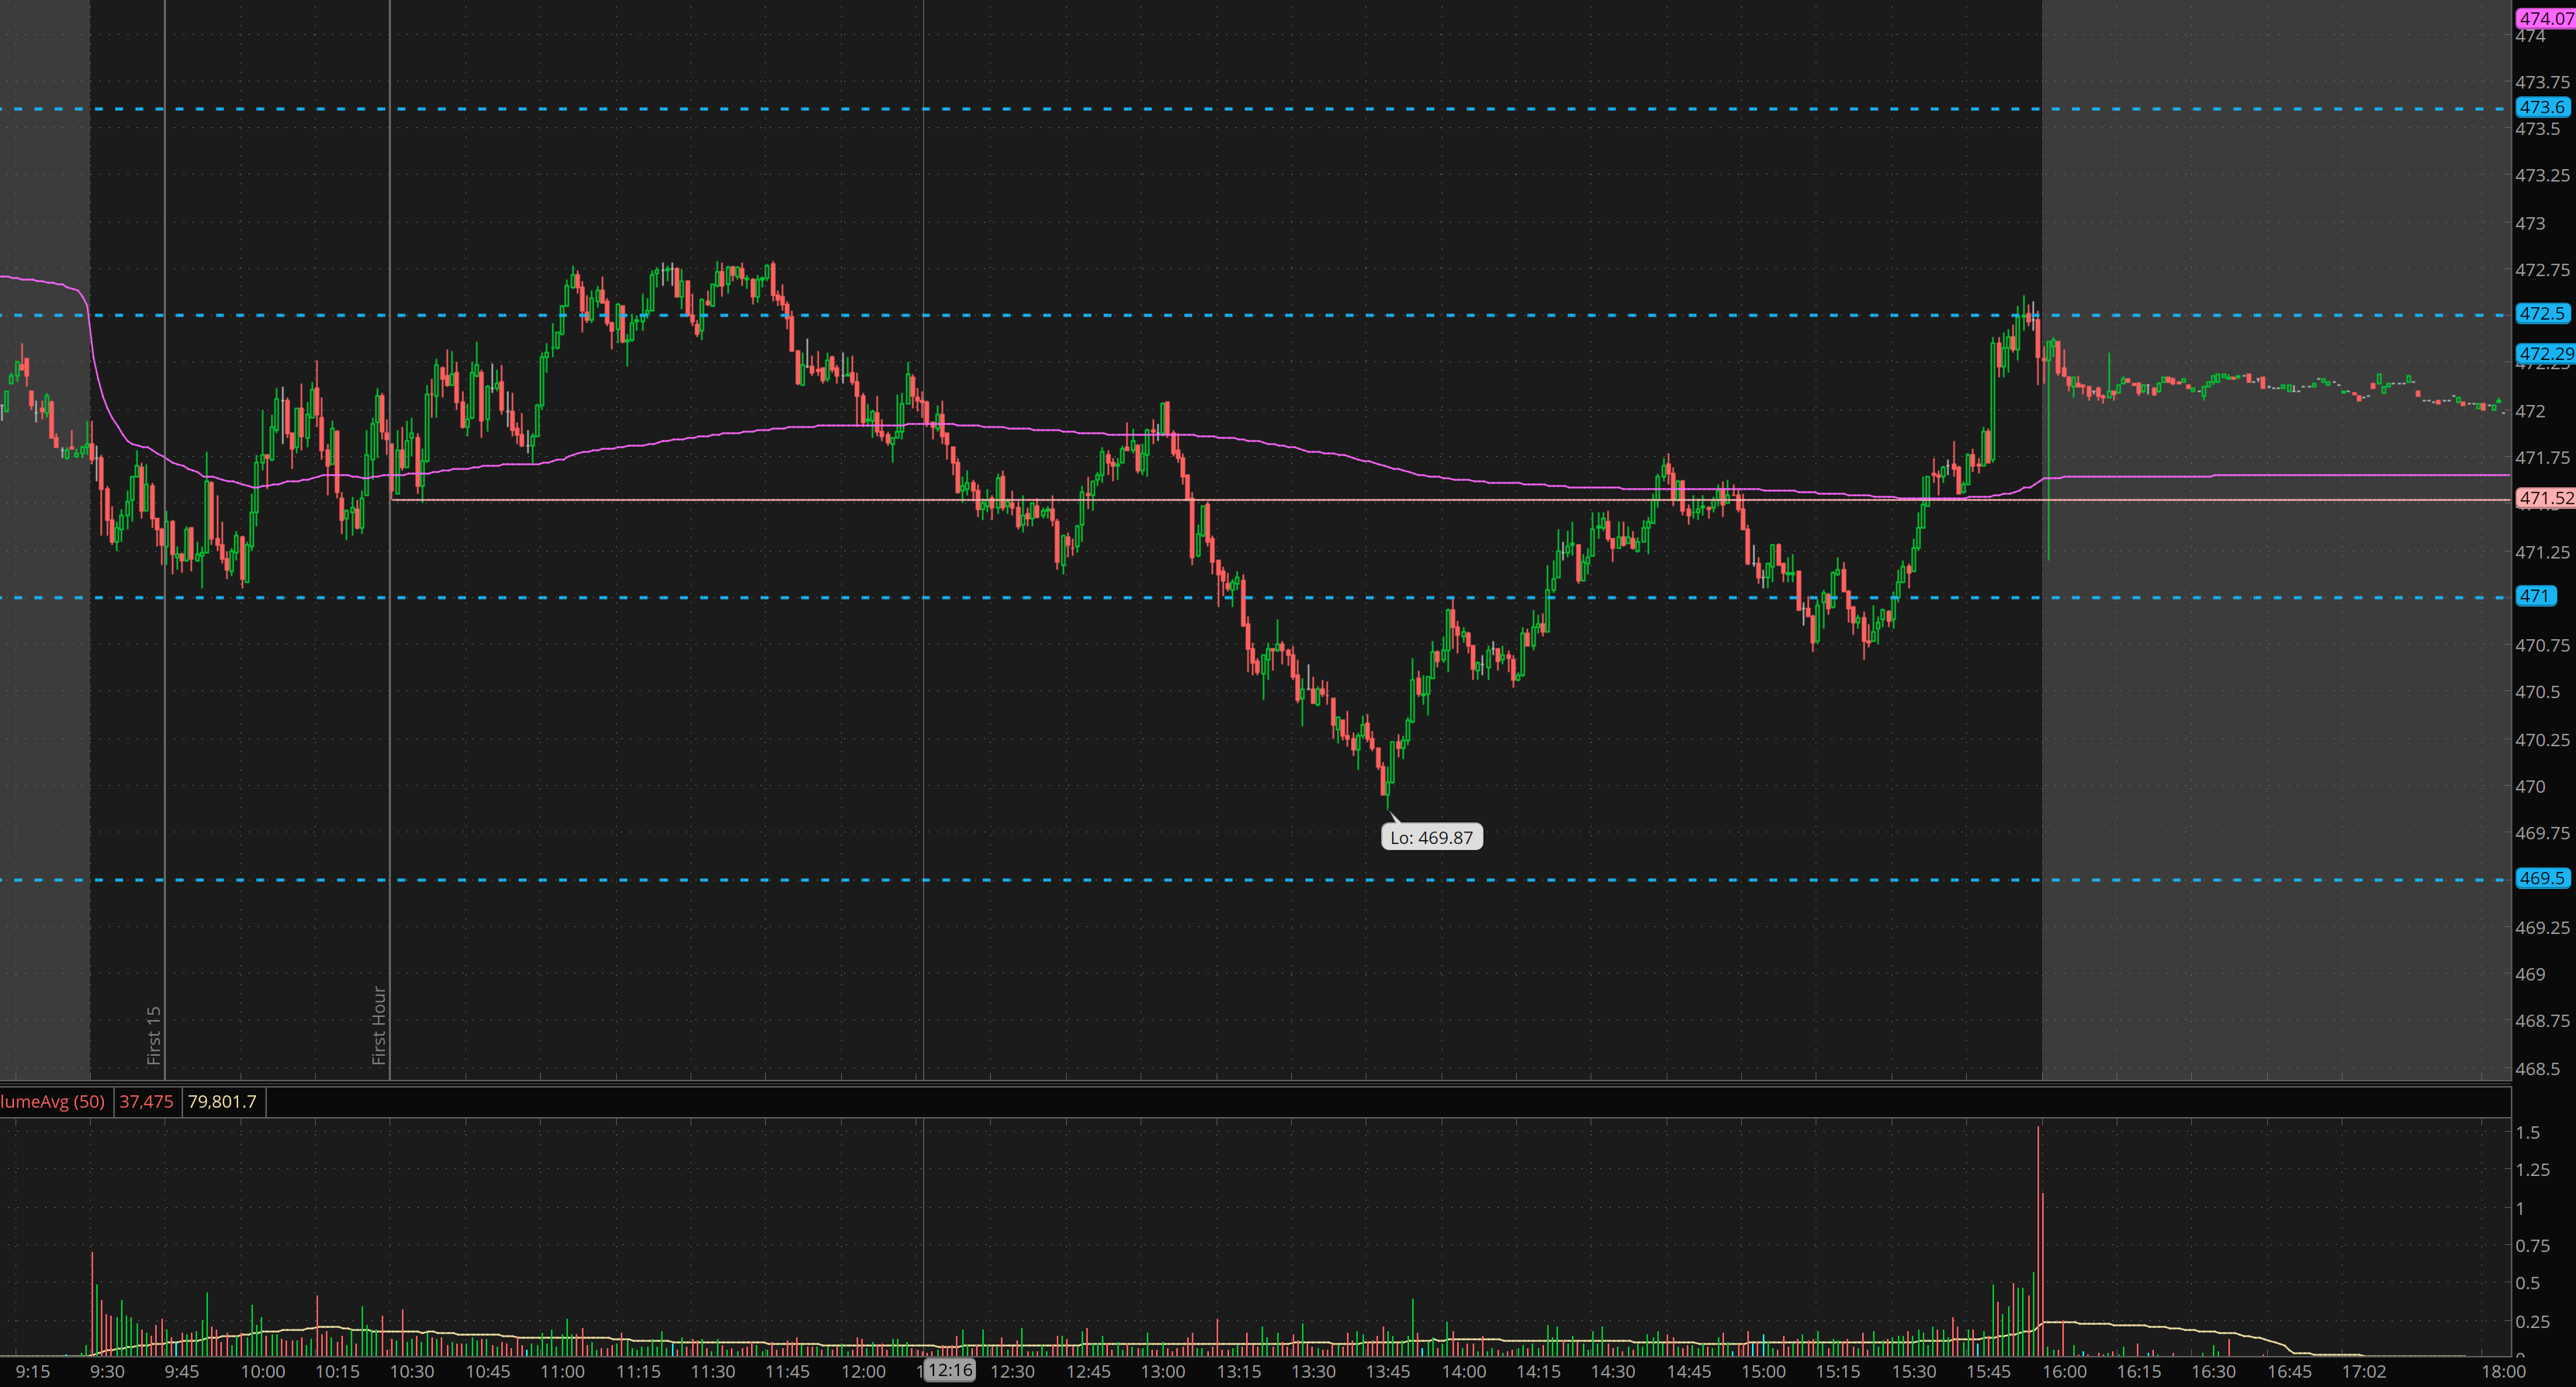2576x1387 pixels.
Task: Click the 'First Hour' vertical marker label
Action: coord(379,1025)
